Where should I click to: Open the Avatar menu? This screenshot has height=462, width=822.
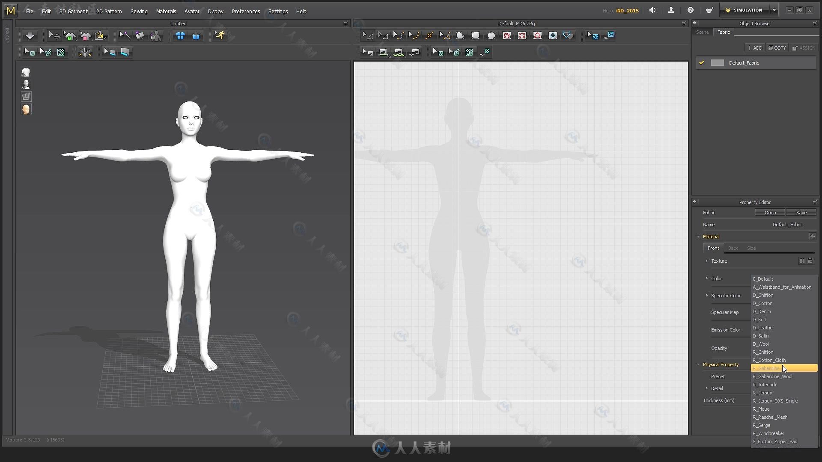(192, 12)
